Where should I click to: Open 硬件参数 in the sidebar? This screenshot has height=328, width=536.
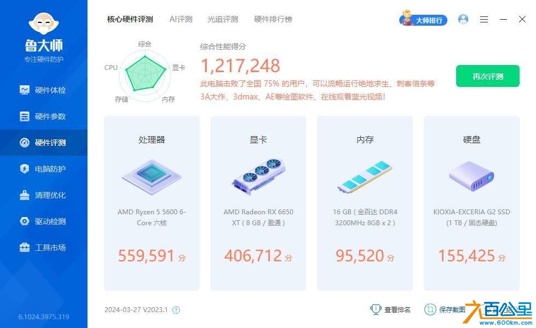point(43,116)
